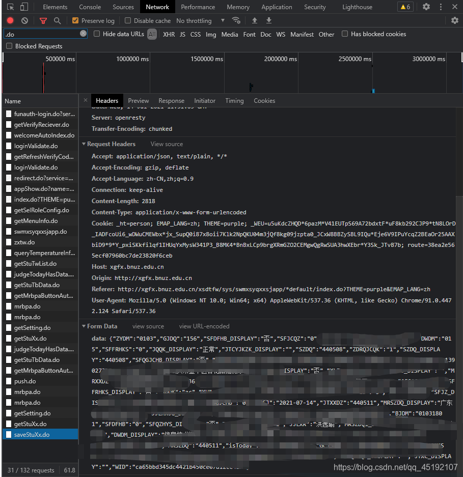463x477 pixels.
Task: Open the network search magnifier
Action: [x=57, y=21]
